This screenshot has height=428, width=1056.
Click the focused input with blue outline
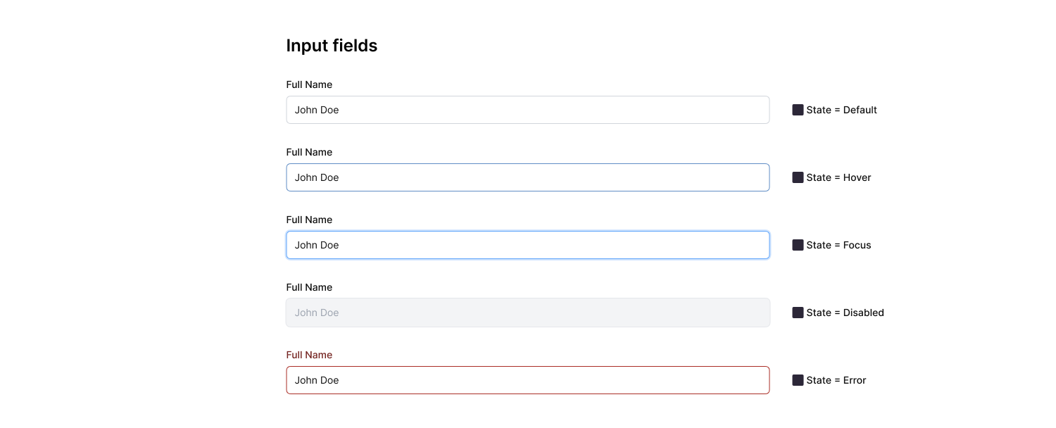[527, 245]
